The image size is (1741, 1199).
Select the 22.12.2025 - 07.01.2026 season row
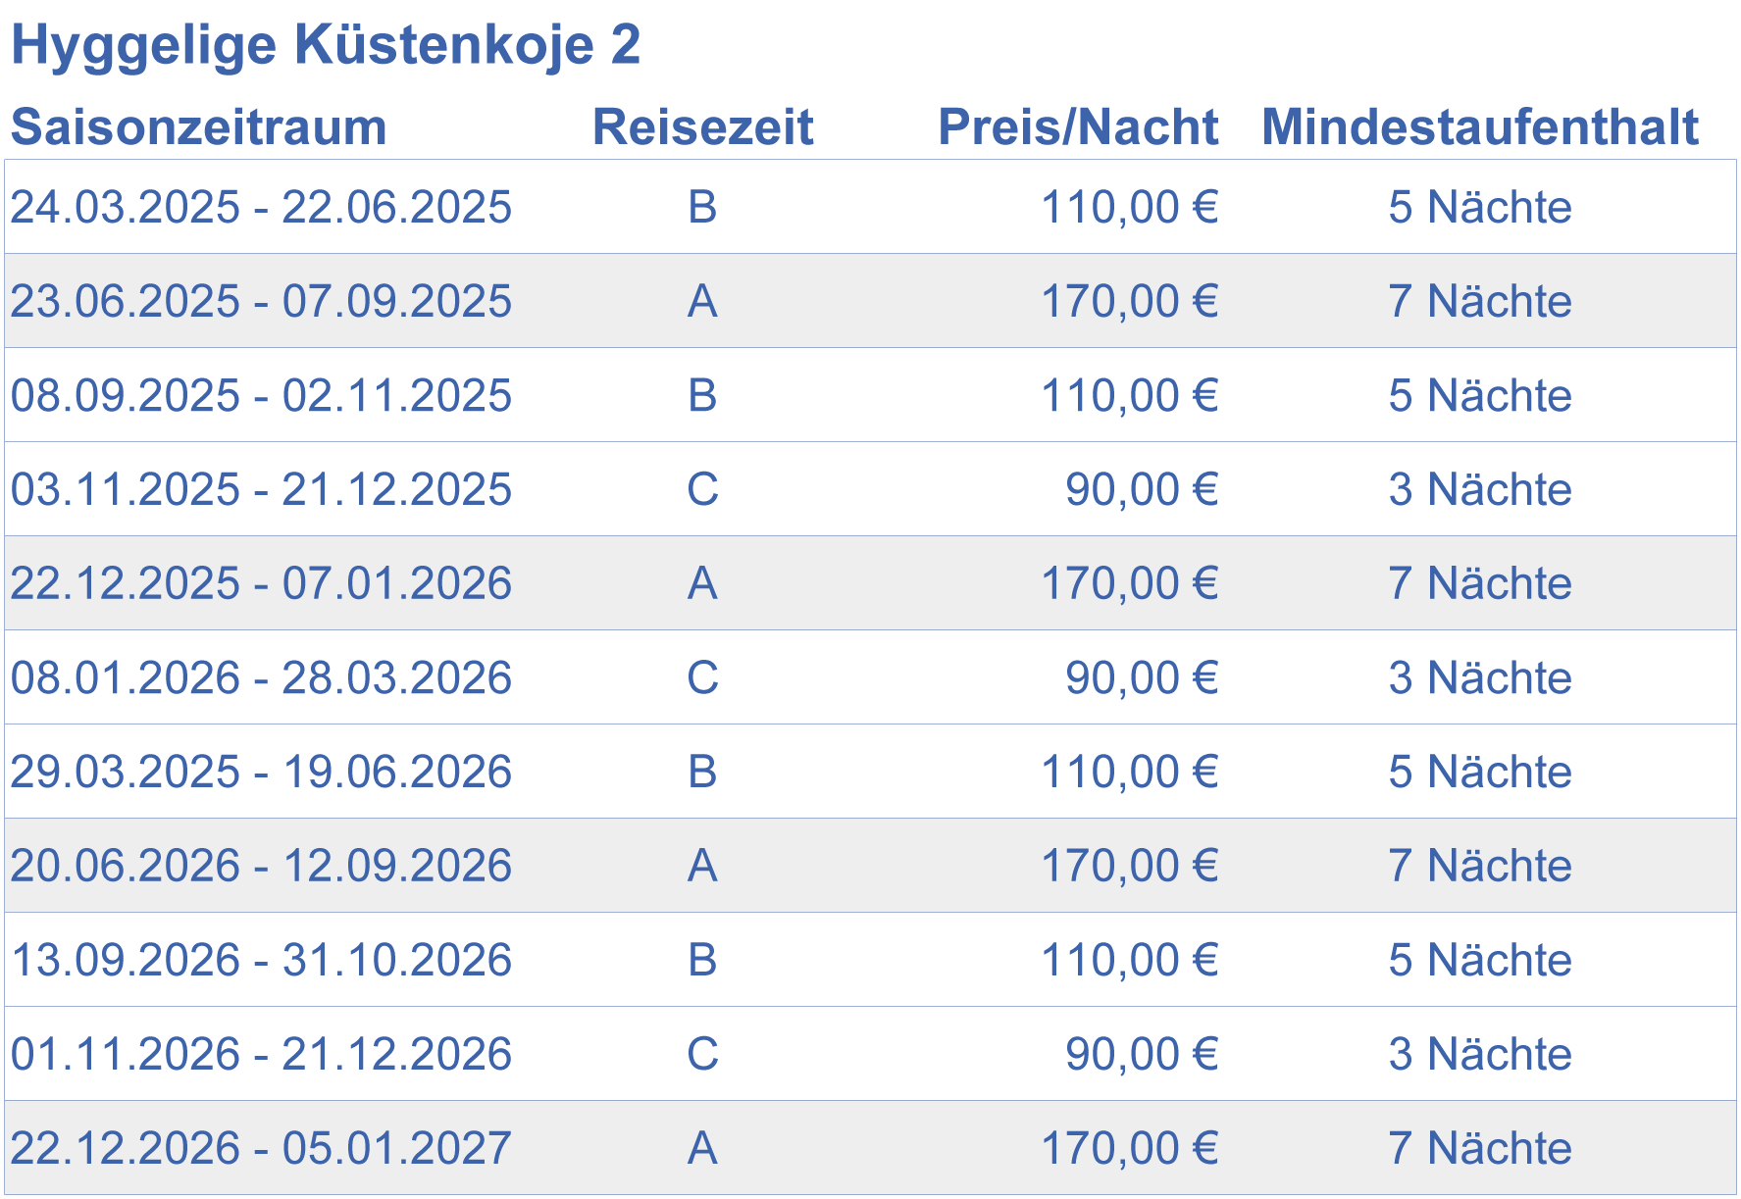pos(870,583)
